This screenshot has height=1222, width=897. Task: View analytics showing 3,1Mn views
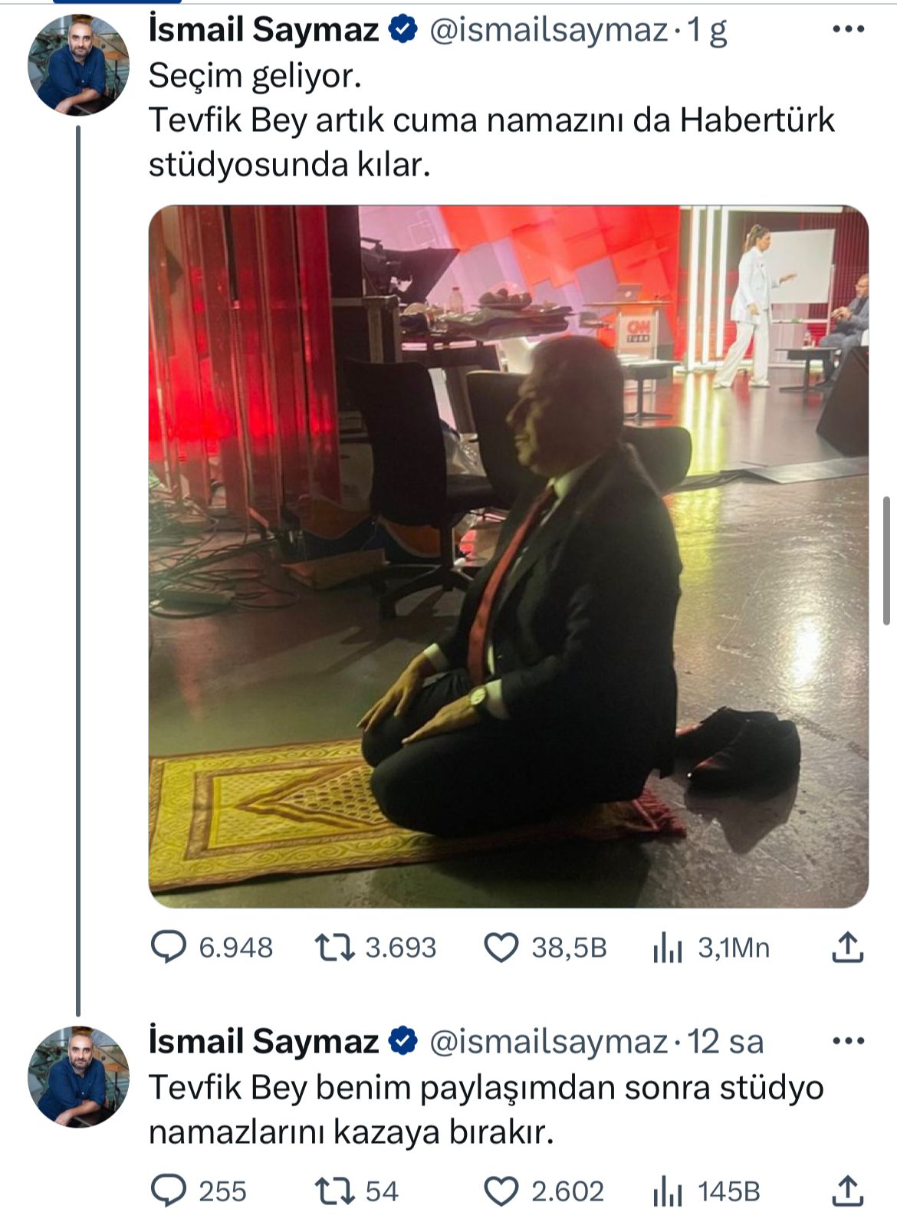pyautogui.click(x=668, y=948)
